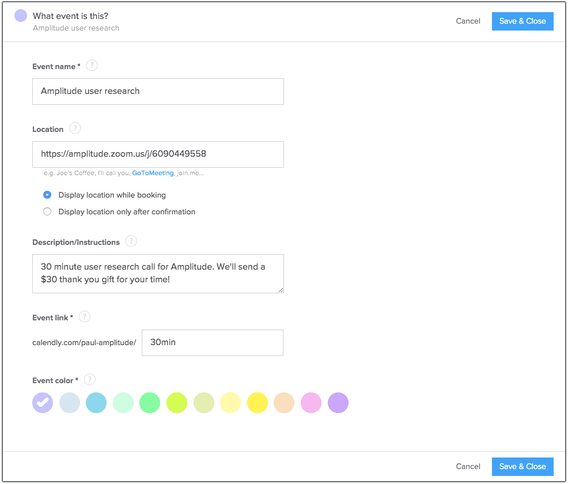Choose the green event color

(x=150, y=403)
